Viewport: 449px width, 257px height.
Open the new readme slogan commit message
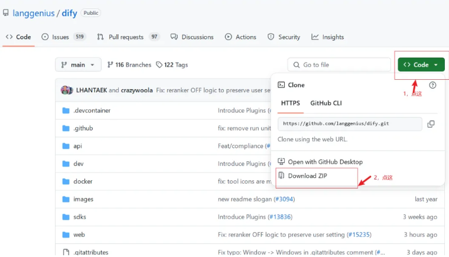pyautogui.click(x=245, y=200)
